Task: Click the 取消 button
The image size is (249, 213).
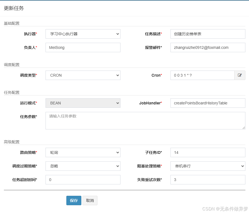Action: point(90,201)
